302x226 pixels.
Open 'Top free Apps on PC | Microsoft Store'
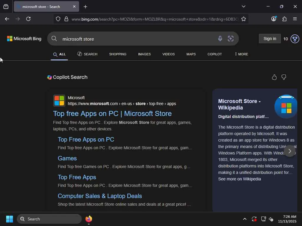pos(112,114)
